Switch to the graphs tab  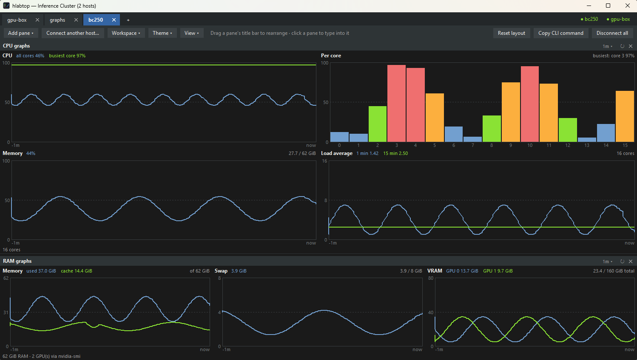(57, 20)
